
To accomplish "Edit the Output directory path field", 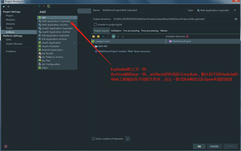I will [173, 19].
